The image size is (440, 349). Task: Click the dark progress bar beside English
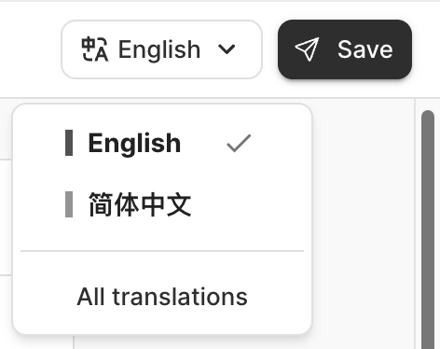[69, 143]
